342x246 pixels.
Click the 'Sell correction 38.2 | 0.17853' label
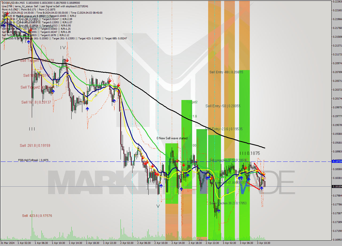tap(228, 203)
